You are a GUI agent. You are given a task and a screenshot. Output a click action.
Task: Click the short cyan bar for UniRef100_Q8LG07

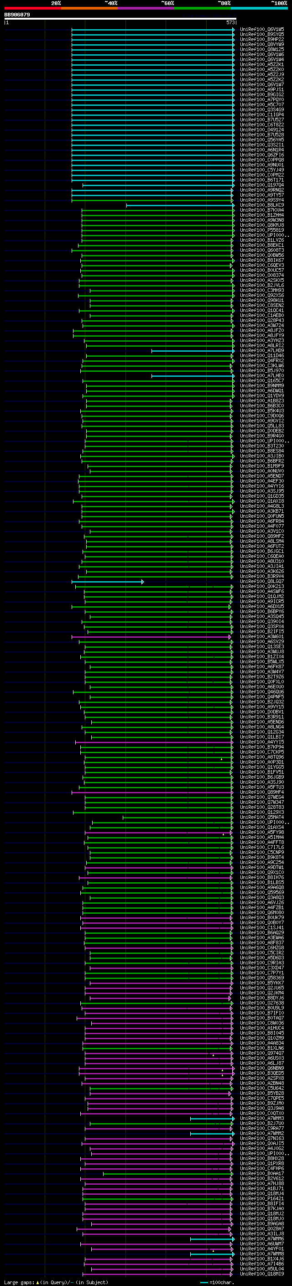click(x=108, y=582)
